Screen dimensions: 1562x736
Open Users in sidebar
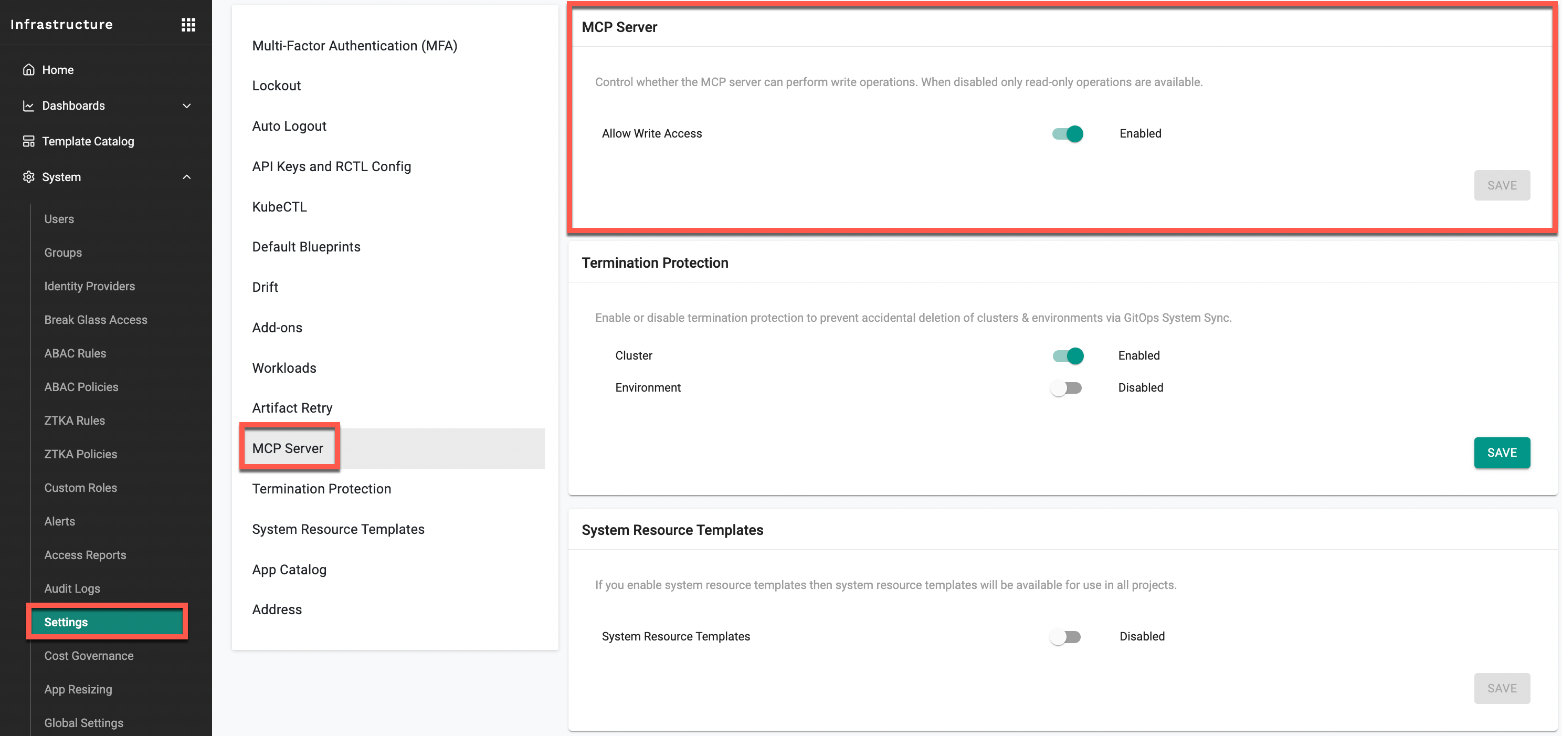[59, 219]
